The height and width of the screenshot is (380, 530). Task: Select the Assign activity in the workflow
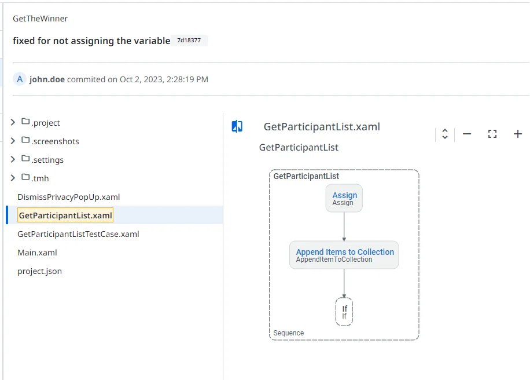344,198
